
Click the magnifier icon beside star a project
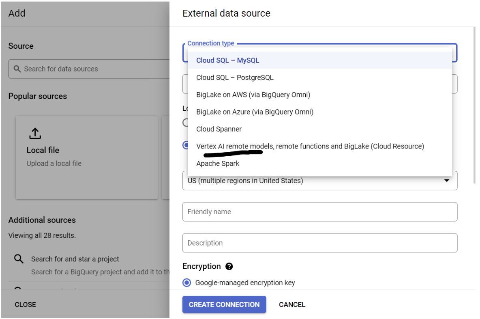(19, 259)
